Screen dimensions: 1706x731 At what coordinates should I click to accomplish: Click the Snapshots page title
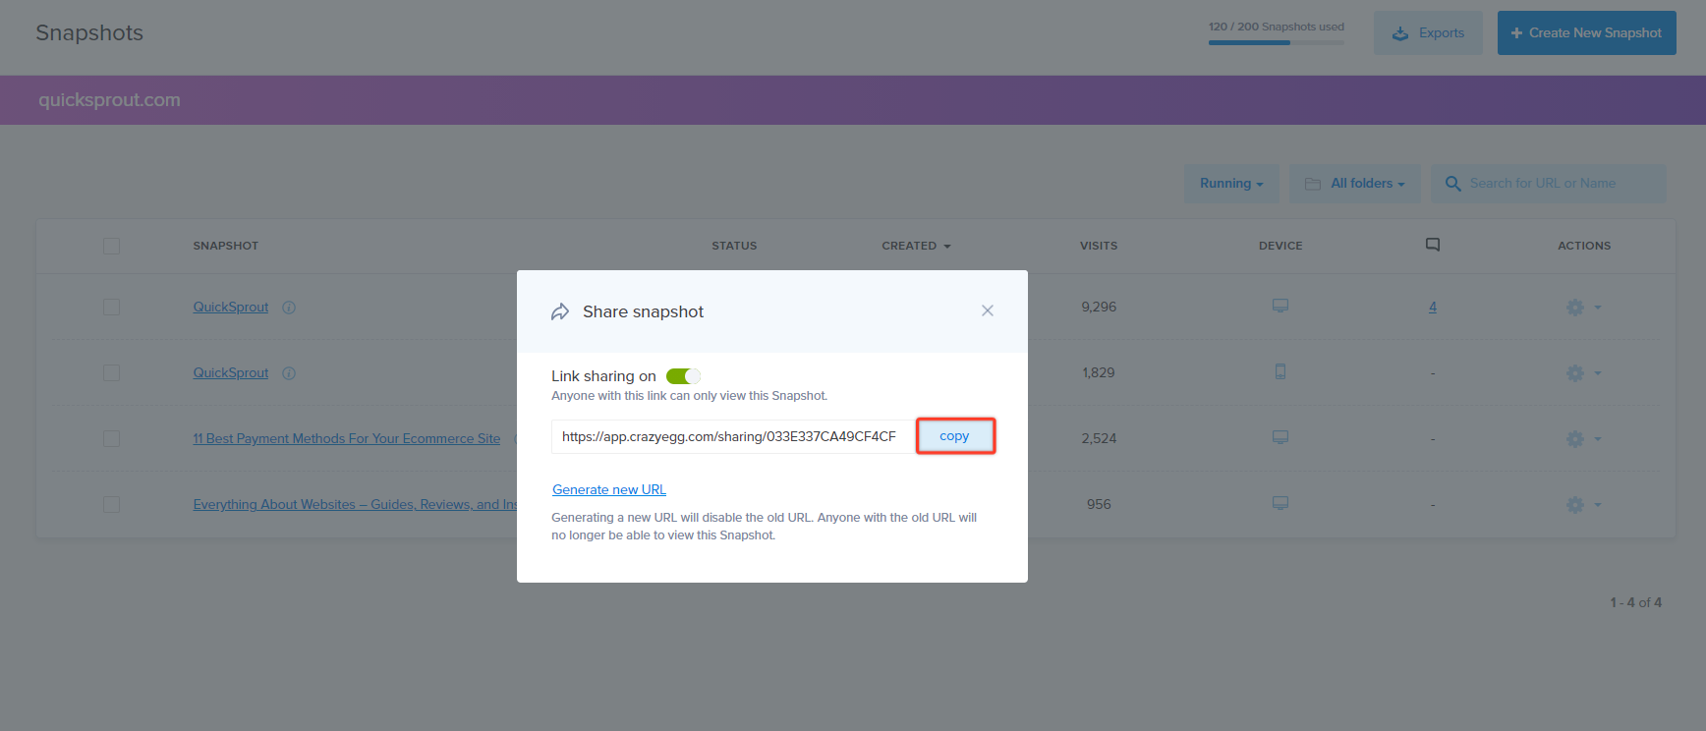pyautogui.click(x=89, y=32)
